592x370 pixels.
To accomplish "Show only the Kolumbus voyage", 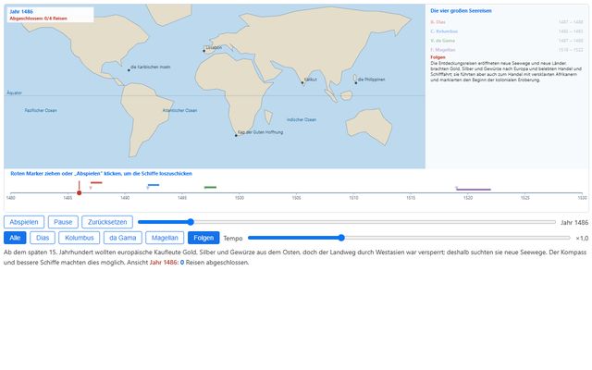I will point(80,238).
